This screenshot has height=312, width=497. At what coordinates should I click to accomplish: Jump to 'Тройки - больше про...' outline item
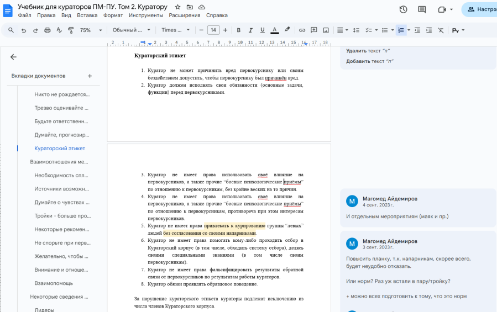tap(63, 216)
